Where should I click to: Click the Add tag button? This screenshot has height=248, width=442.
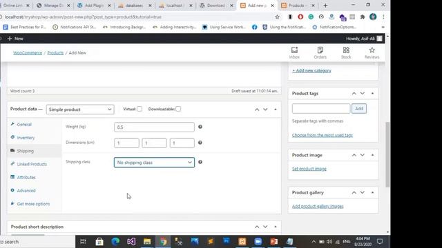(359, 109)
